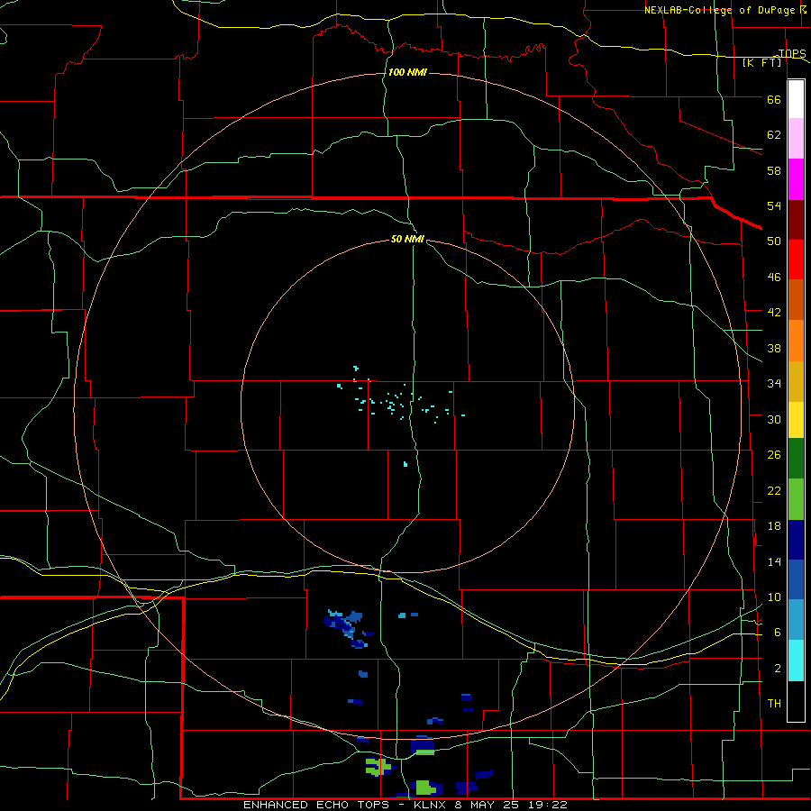The image size is (811, 811).
Task: Click the 66 legend value
Action: [774, 100]
